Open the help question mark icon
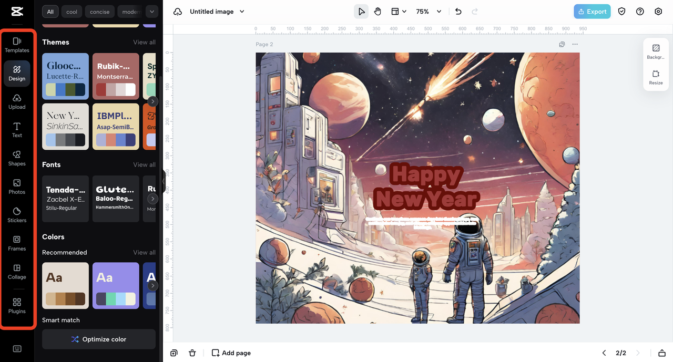 (640, 12)
